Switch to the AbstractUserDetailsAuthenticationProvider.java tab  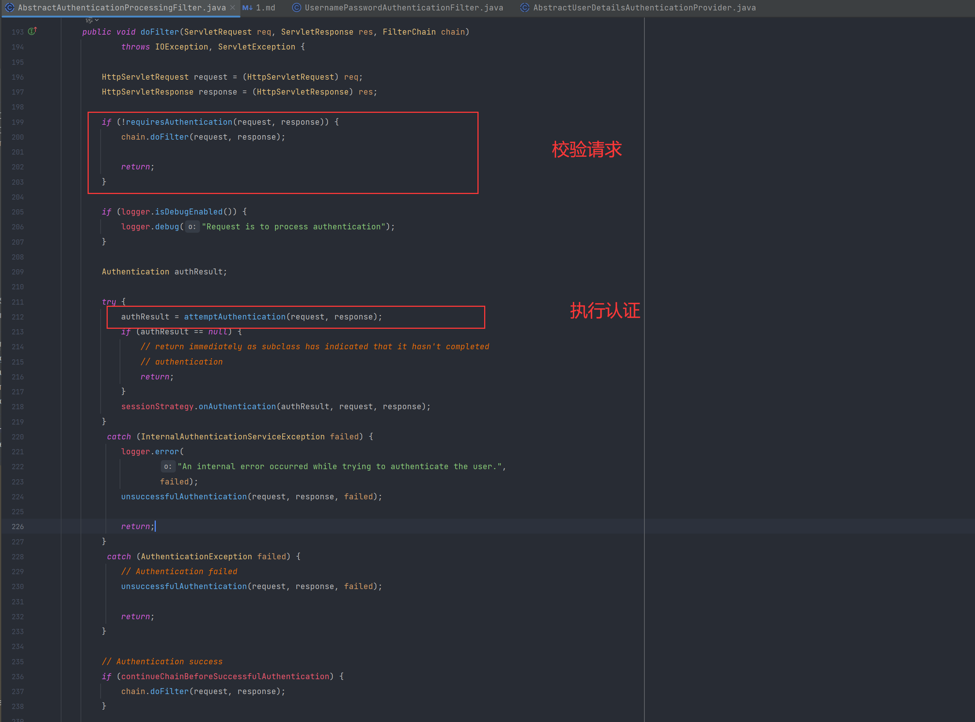pyautogui.click(x=644, y=7)
